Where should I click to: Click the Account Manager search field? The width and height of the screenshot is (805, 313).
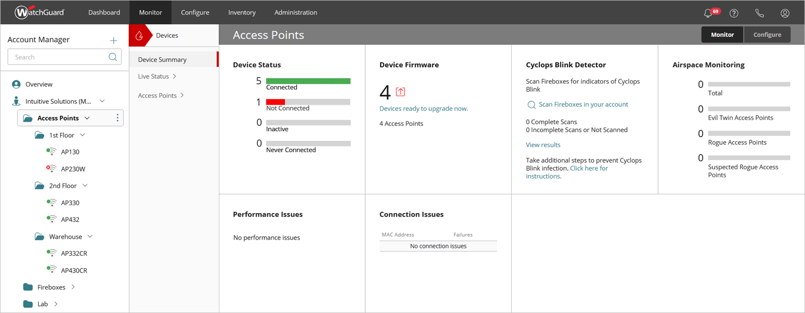(x=59, y=57)
